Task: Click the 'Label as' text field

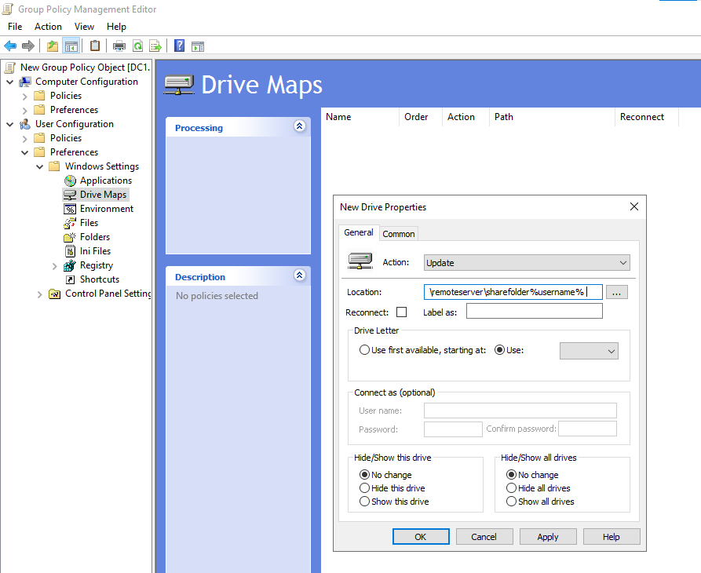Action: coord(535,311)
